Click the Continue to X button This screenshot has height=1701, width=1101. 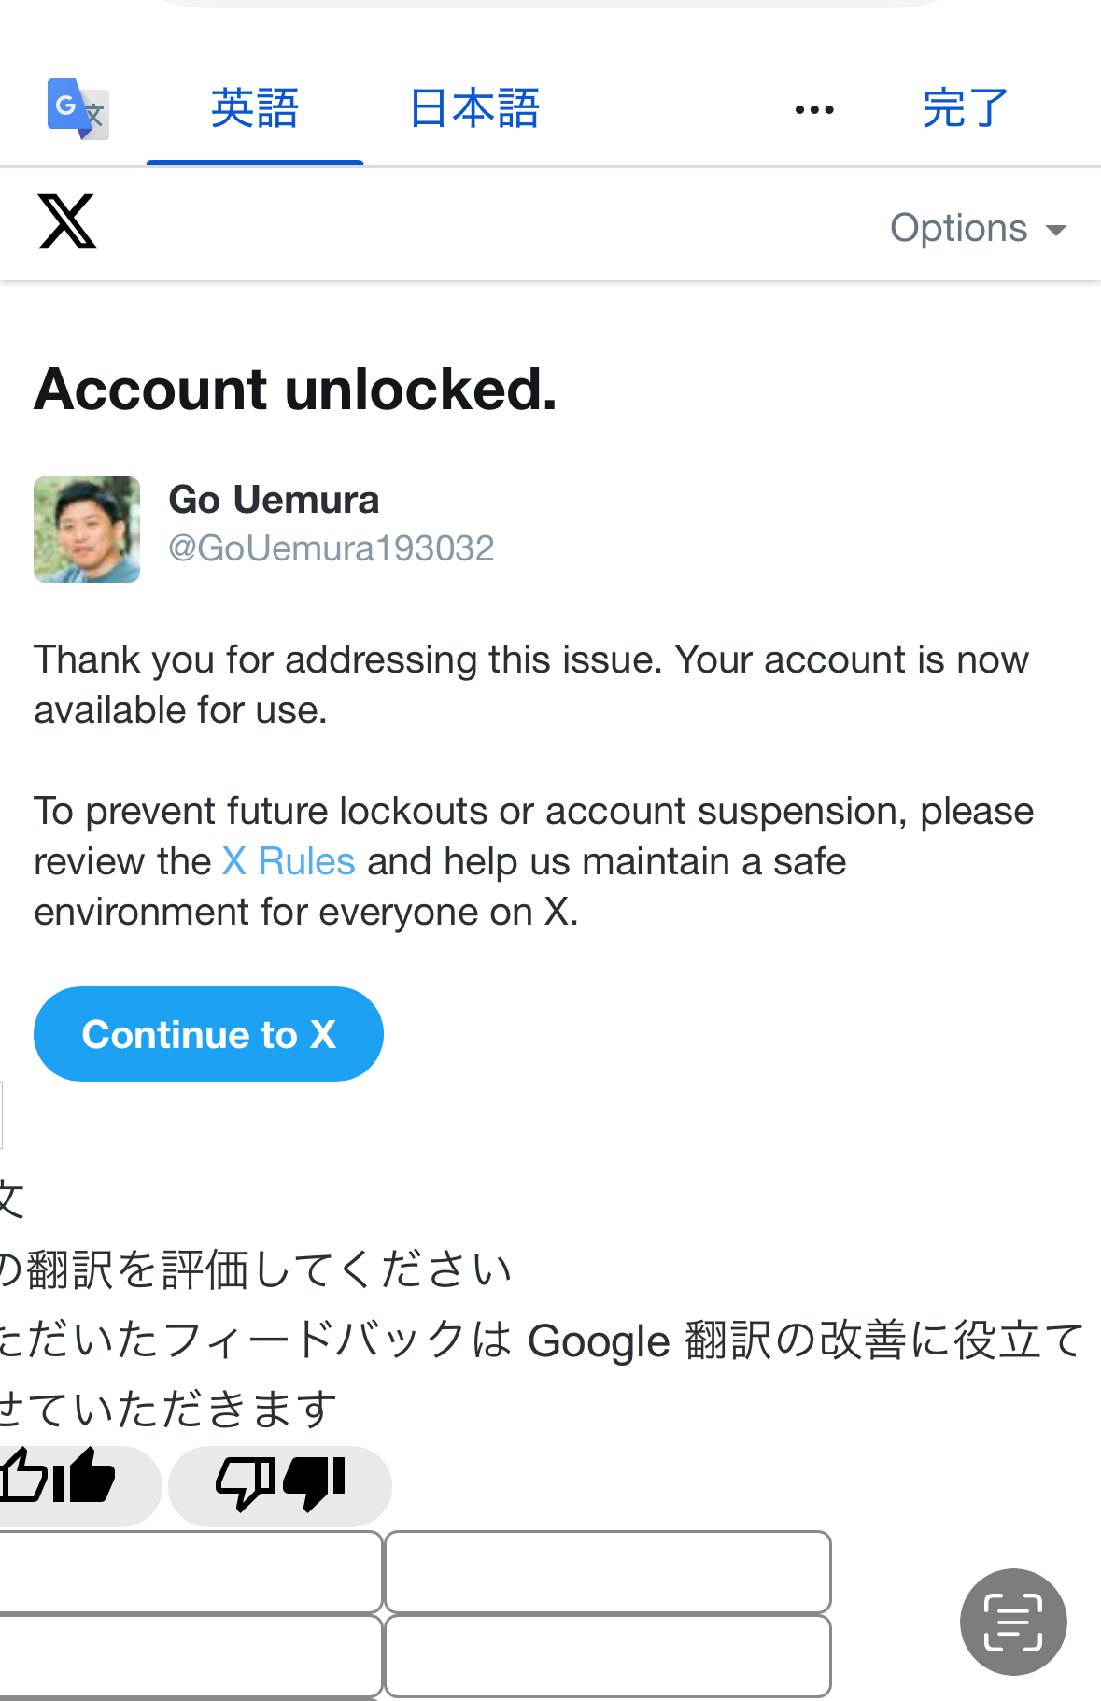208,1034
